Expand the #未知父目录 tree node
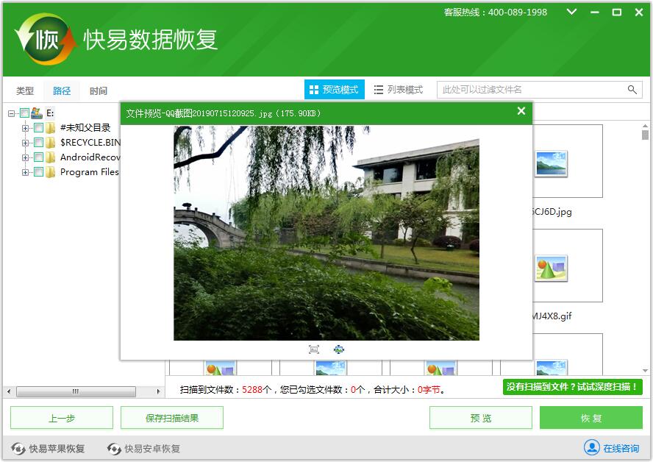Image resolution: width=653 pixels, height=462 pixels. (25, 127)
